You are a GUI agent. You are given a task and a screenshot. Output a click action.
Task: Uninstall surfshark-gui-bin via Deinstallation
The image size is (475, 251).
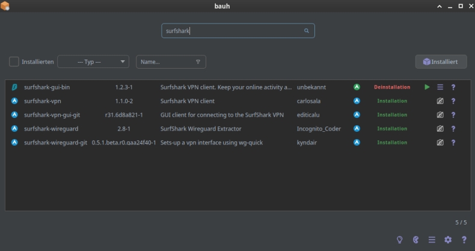[x=392, y=87]
